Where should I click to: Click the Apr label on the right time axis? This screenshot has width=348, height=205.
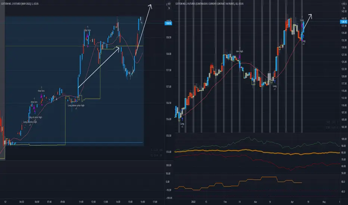[292, 202]
